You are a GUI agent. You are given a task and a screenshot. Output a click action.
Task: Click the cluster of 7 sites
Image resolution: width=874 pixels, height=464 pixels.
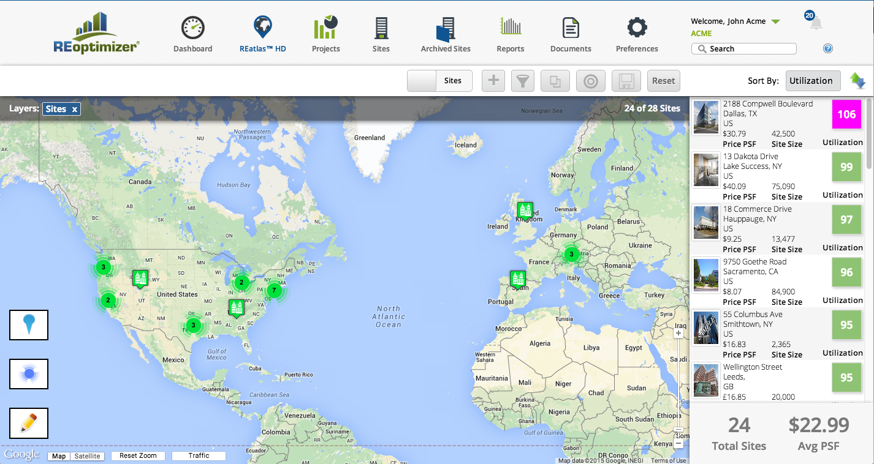point(274,290)
